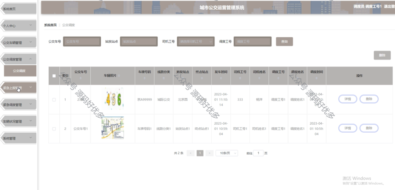Go to next page arrow
The width and height of the screenshot is (395, 190).
[x=209, y=153]
